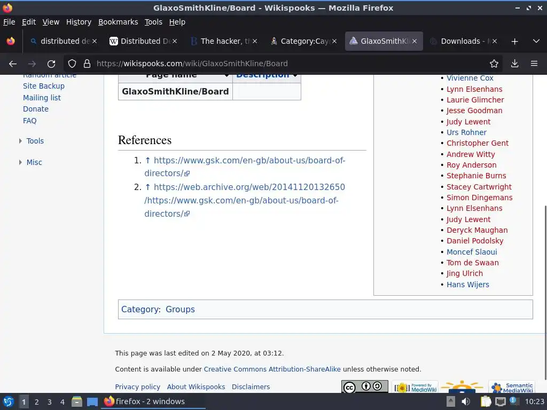
Task: Open About Wikispooks footer link
Action: [x=196, y=387]
